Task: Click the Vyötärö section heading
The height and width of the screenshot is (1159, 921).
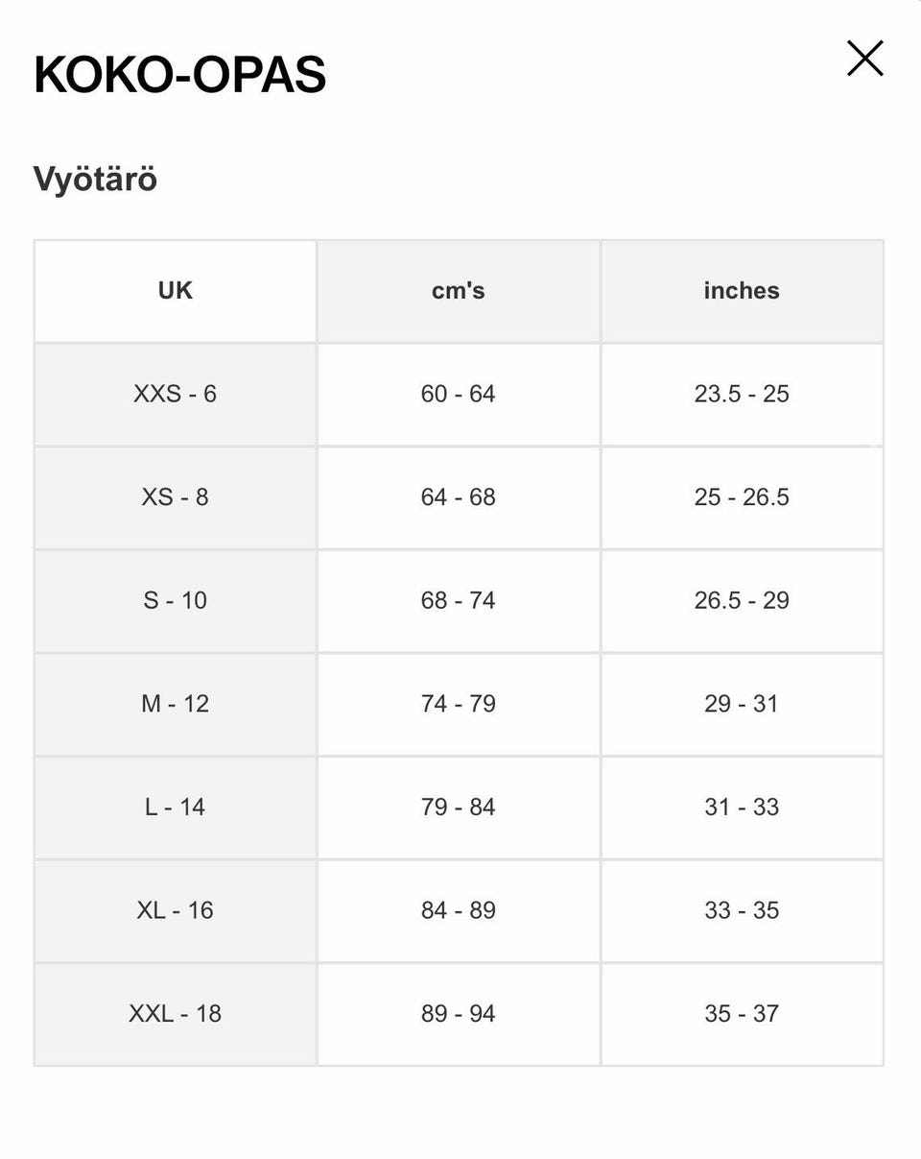Action: pos(95,180)
